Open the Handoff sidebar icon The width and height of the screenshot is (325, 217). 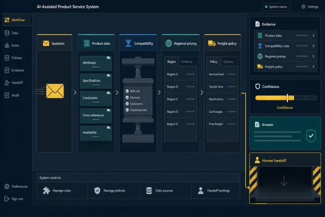[x=7, y=82]
